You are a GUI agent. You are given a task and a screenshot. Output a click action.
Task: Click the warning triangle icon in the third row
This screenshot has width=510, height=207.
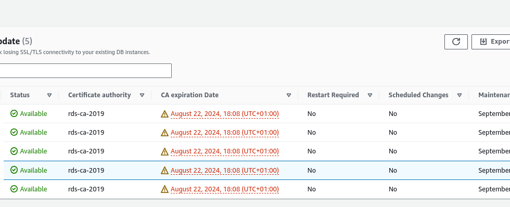[x=164, y=151]
